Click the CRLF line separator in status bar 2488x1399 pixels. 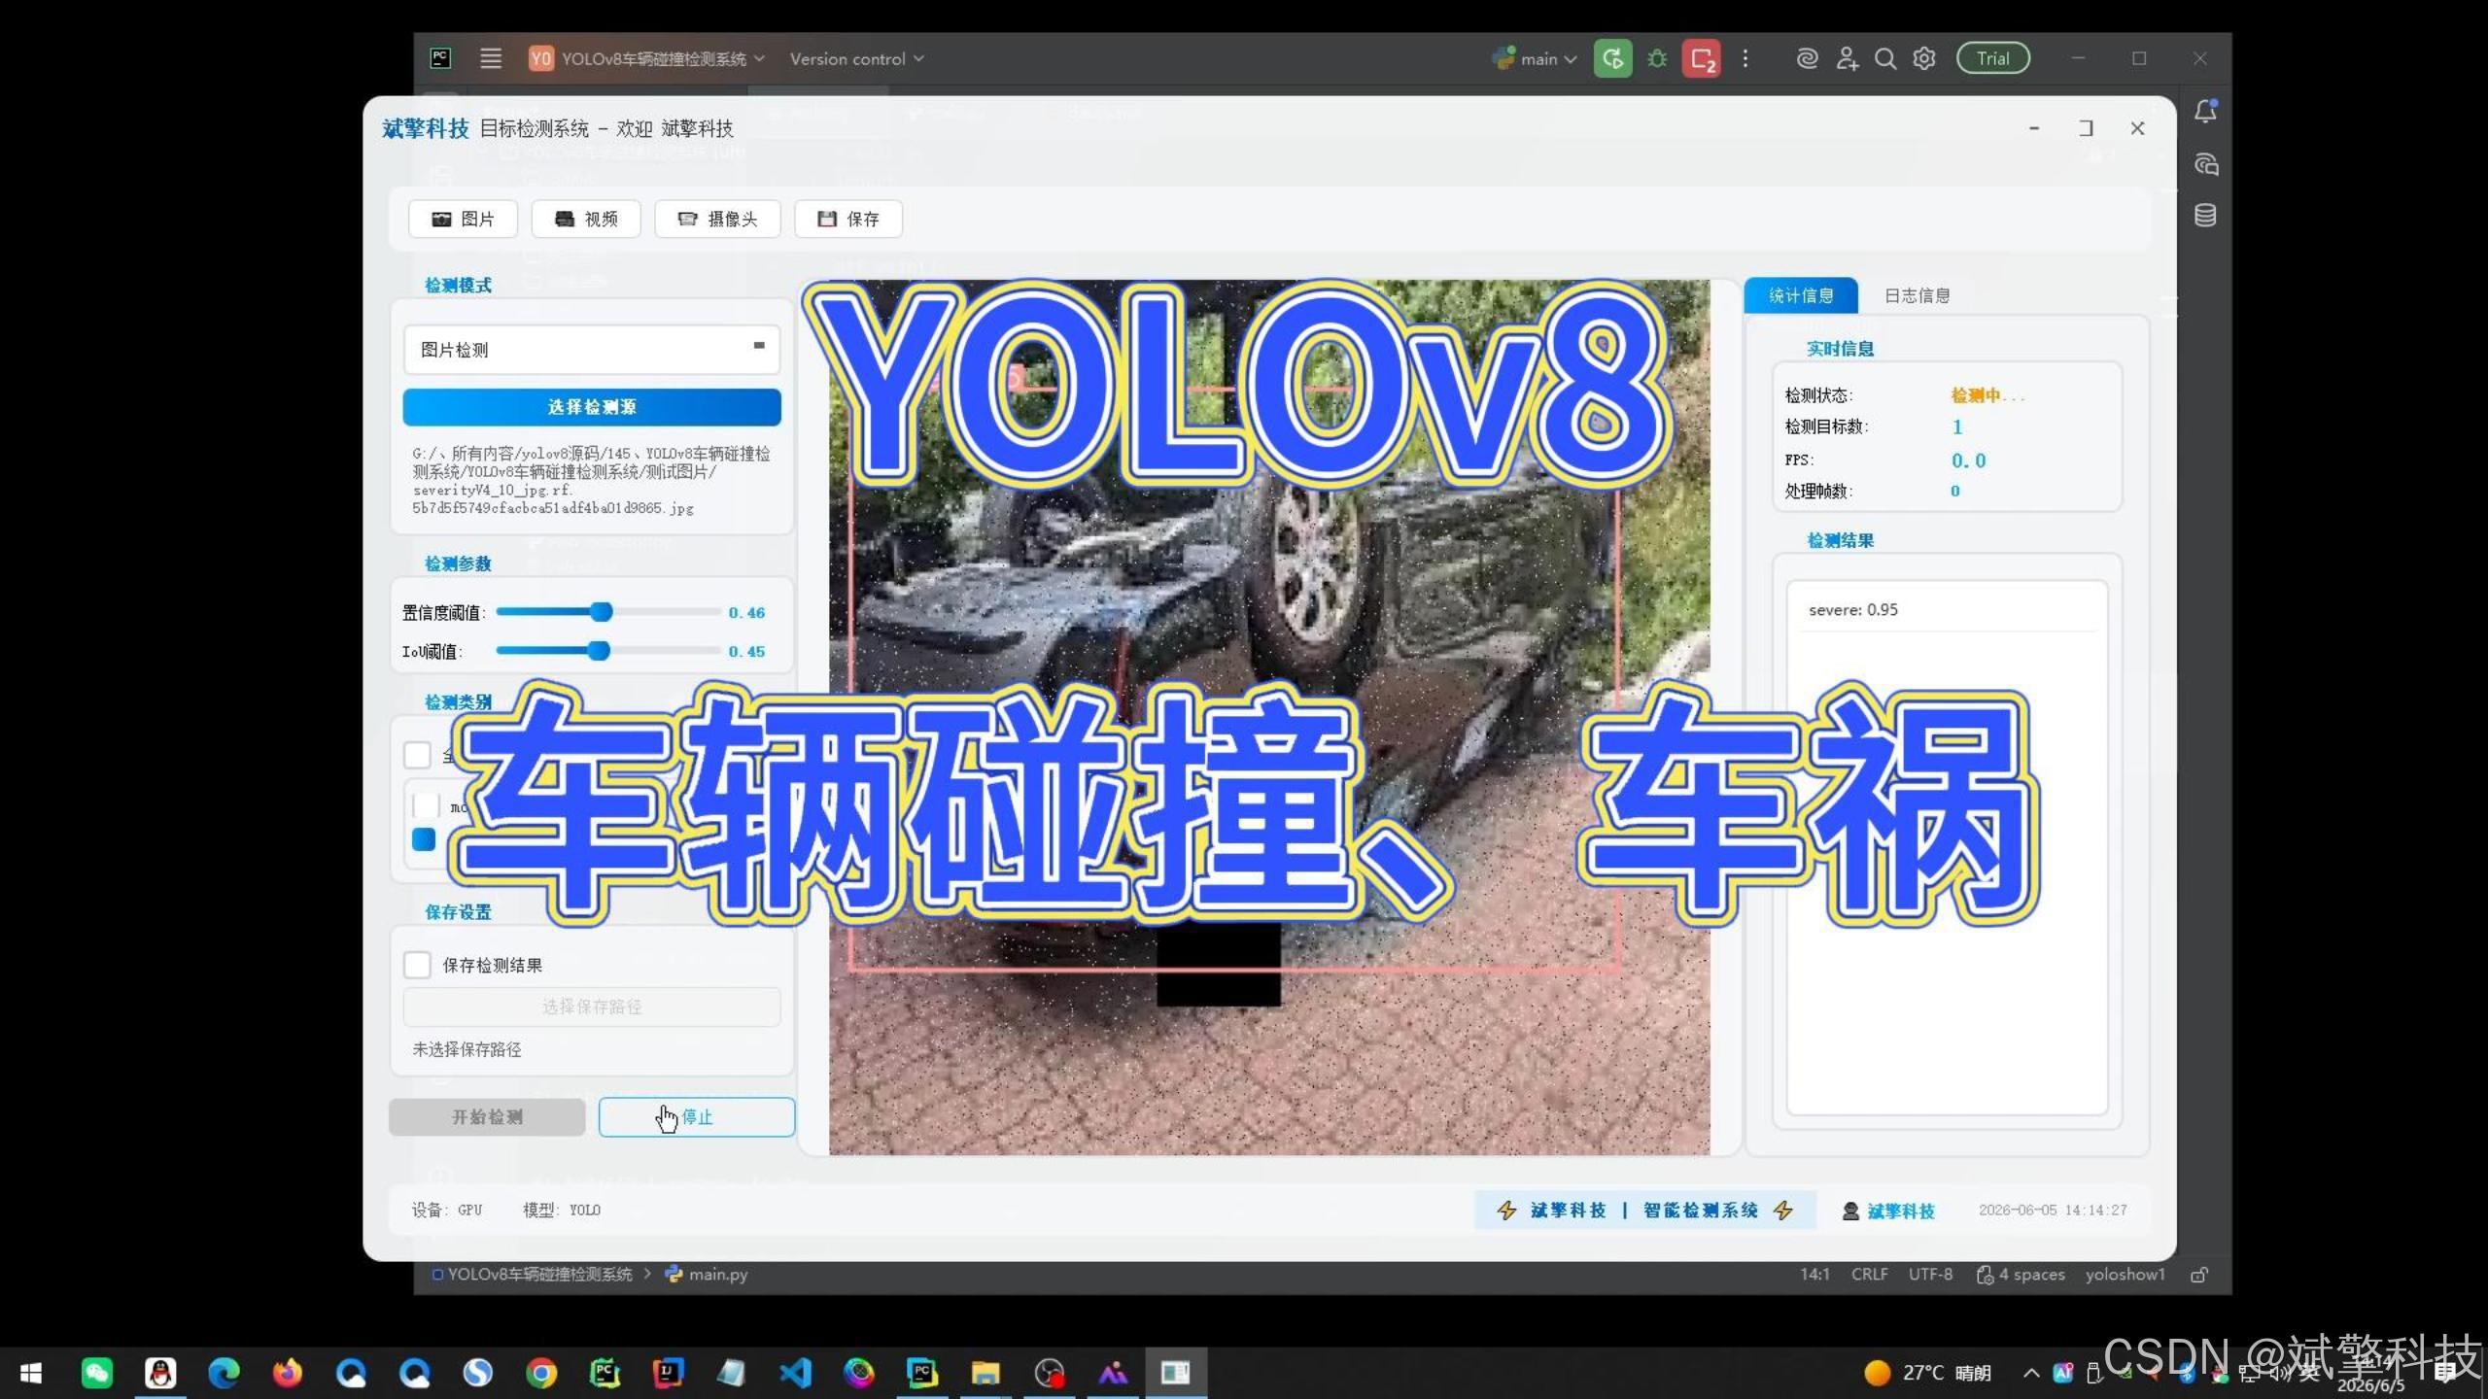click(1869, 1275)
